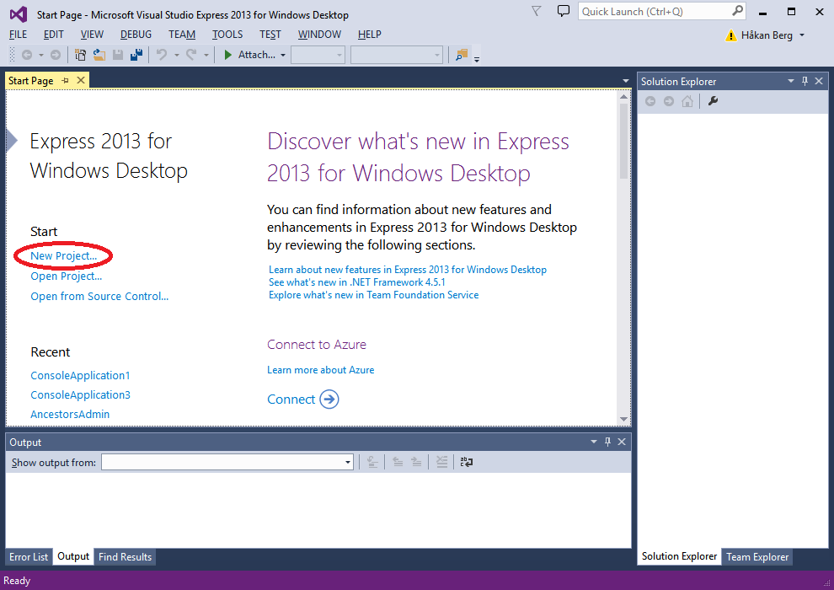This screenshot has height=590, width=834.
Task: Open the Show output from combo box
Action: 227,462
